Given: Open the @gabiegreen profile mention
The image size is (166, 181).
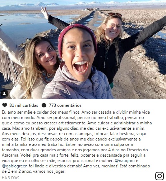Looking at the screenshot, I should coord(15,166).
